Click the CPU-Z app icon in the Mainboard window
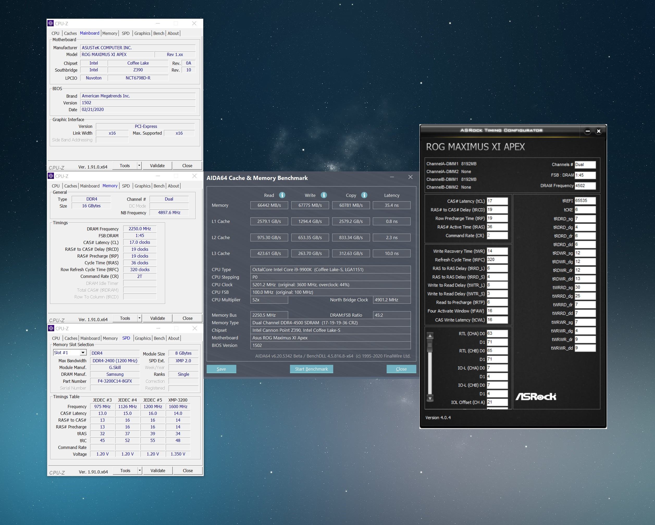 pyautogui.click(x=51, y=23)
